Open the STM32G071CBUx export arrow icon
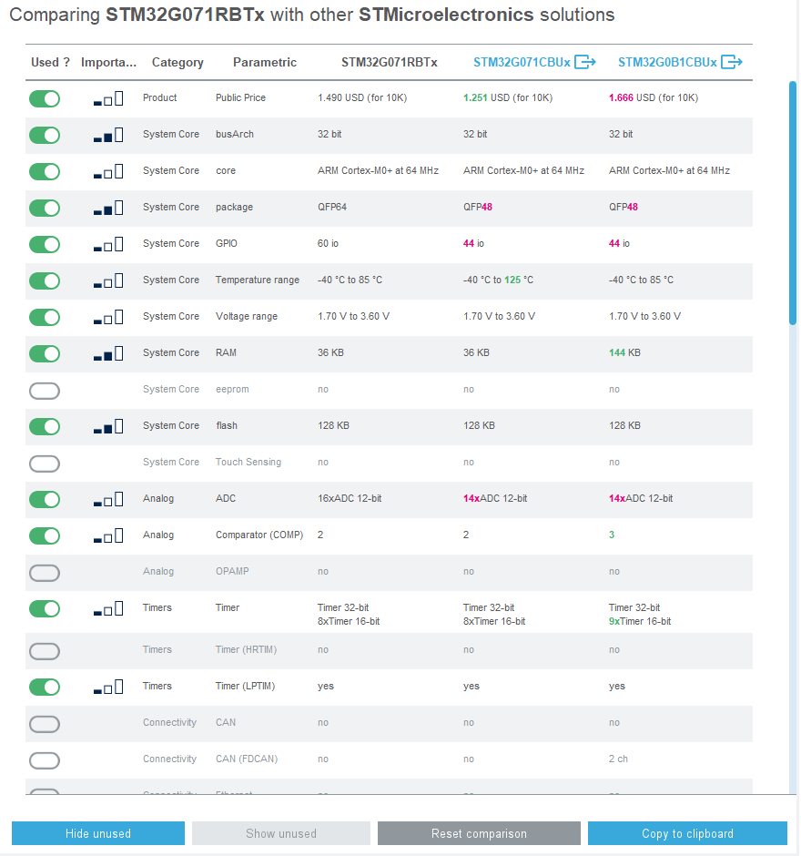 (585, 62)
